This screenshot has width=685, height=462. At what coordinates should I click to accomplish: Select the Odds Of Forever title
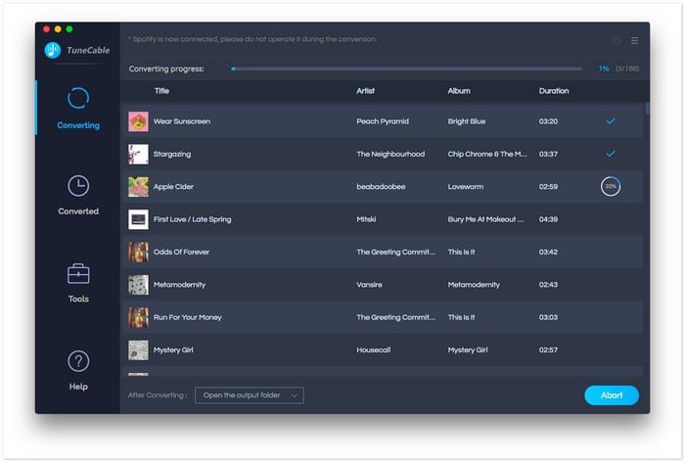click(x=181, y=253)
